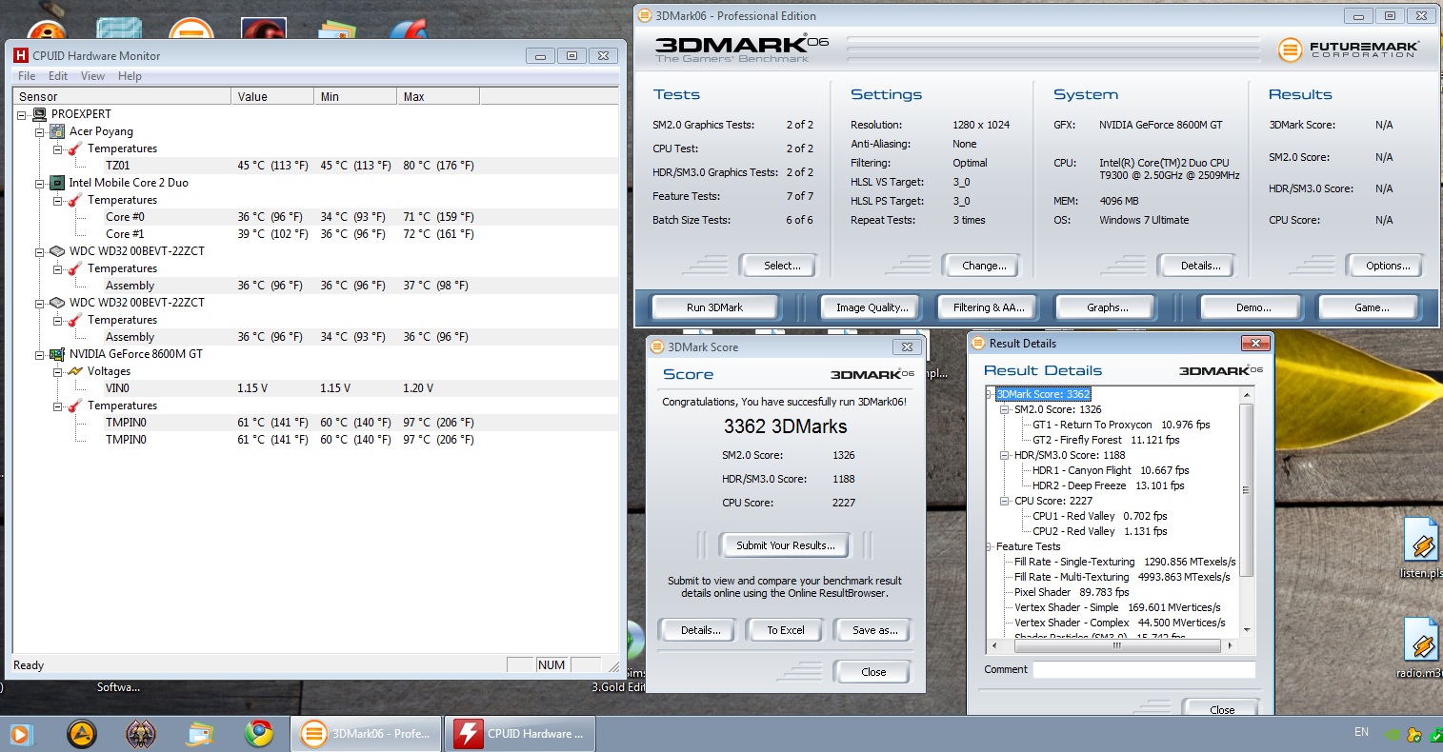The image size is (1443, 752).
Task: Open Windows Live Mail from the taskbar
Action: (200, 734)
